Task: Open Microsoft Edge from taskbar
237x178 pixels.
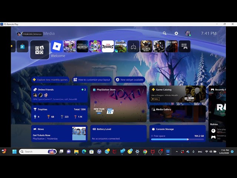Action: (84, 152)
